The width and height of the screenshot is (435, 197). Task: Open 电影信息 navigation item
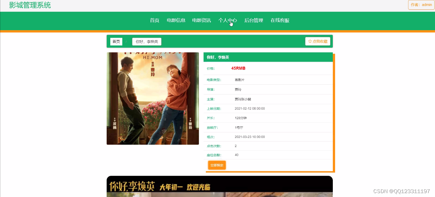[x=176, y=20]
